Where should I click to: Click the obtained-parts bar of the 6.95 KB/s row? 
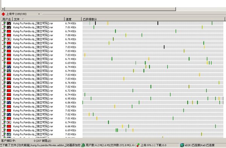click(x=153, y=99)
